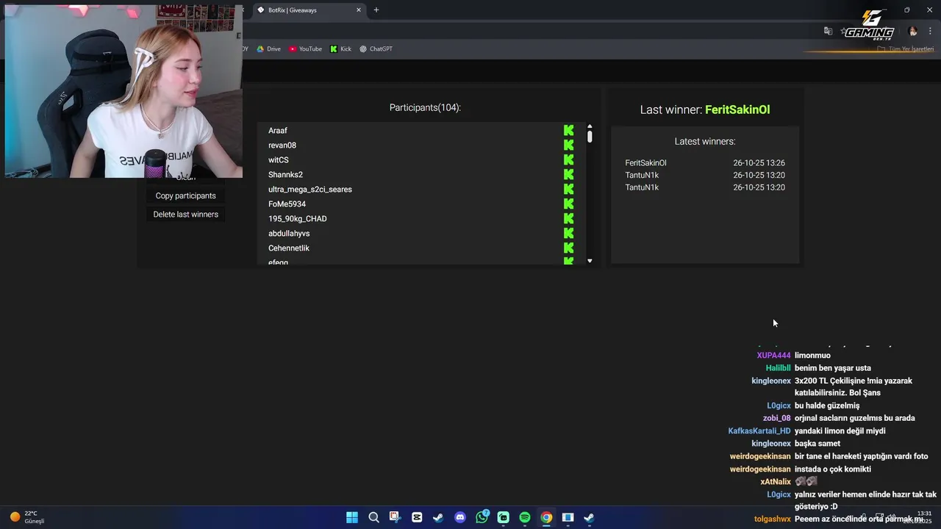Viewport: 941px width, 529px height.
Task: Open the Chrome profile avatar
Action: coord(912,31)
